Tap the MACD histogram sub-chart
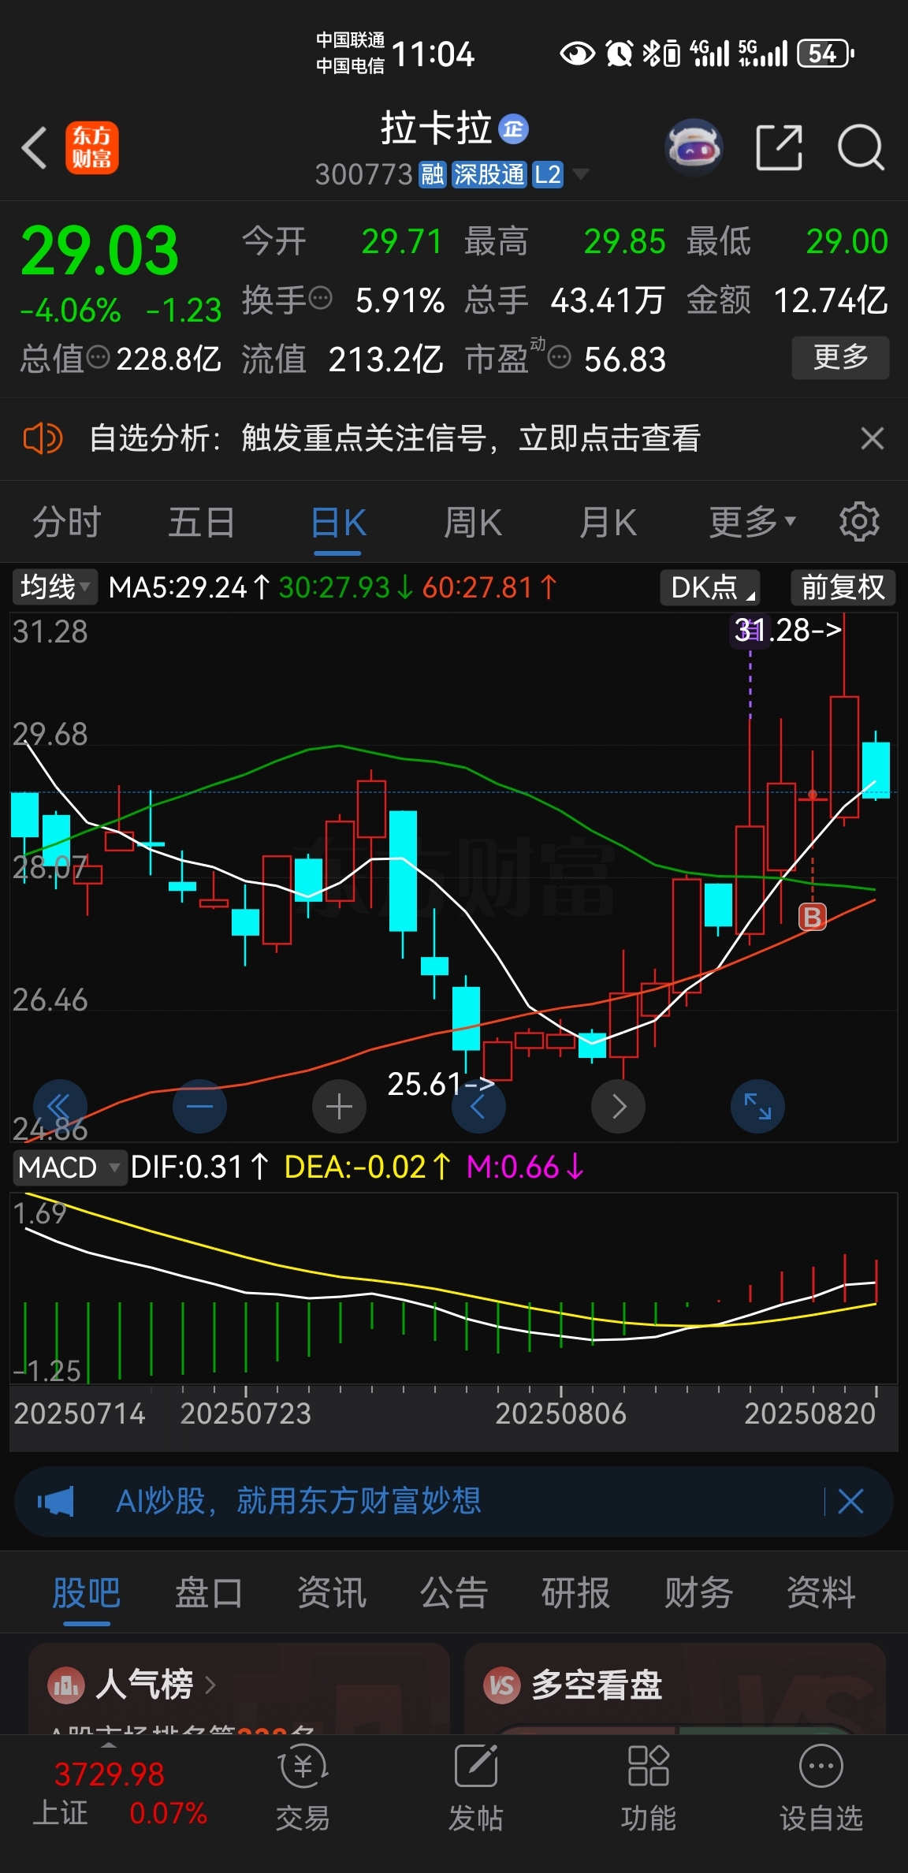Image resolution: width=908 pixels, height=1873 pixels. click(x=453, y=1288)
